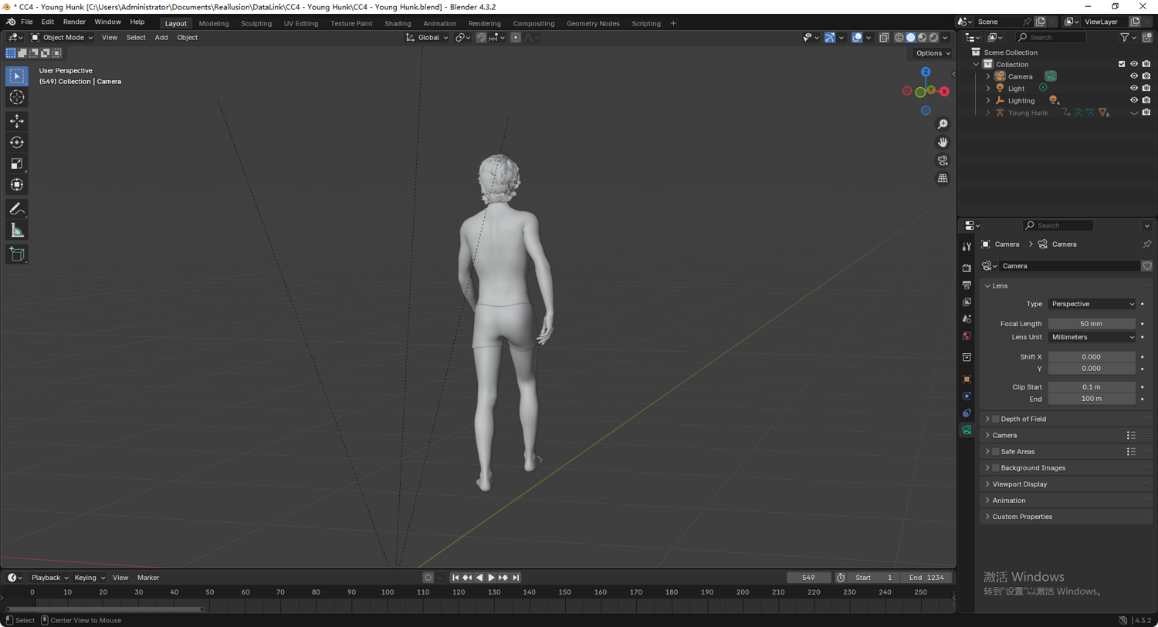
Task: Pick the Rotate tool
Action: point(16,143)
